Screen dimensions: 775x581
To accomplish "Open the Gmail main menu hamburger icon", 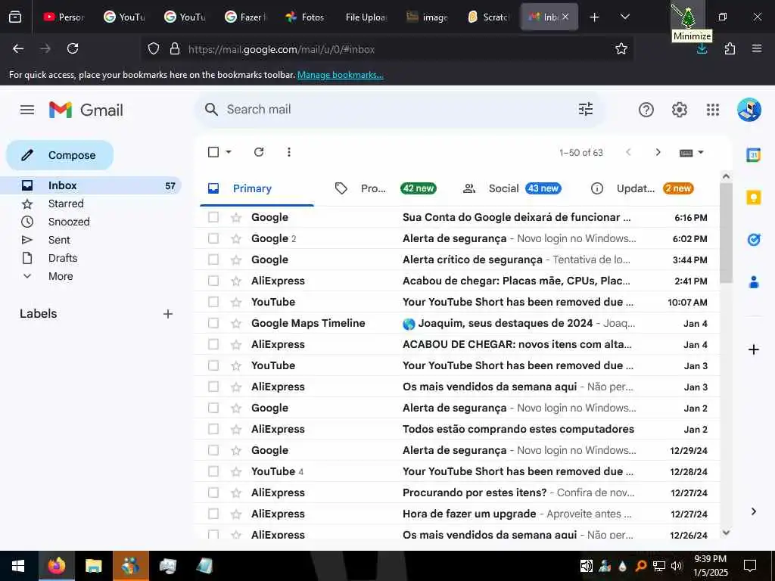I will pyautogui.click(x=27, y=110).
